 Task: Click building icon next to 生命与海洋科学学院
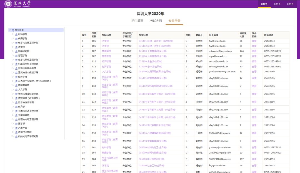pos(16,94)
